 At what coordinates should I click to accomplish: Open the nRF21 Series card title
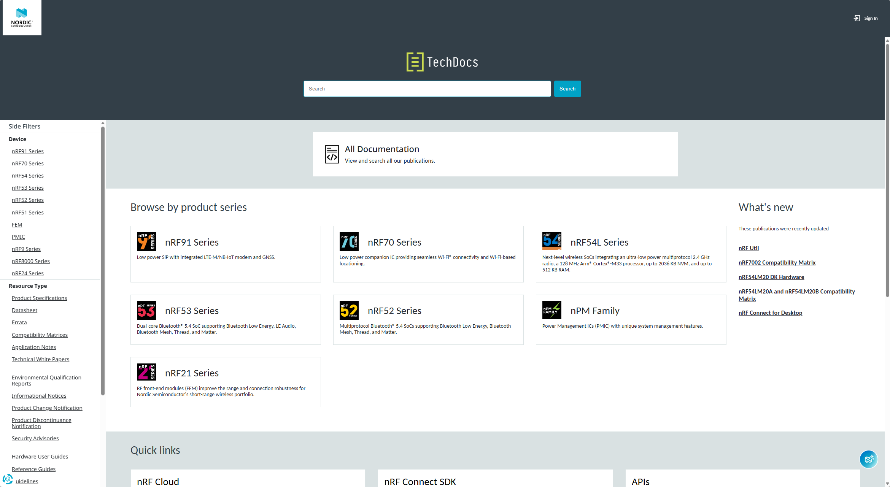192,373
